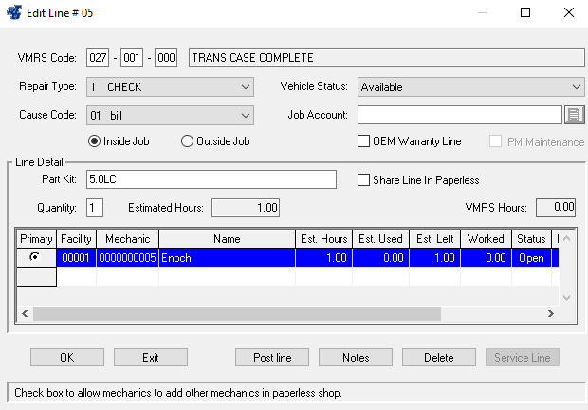
Task: Select Primary radio for mechanic Enoch
Action: pos(36,257)
